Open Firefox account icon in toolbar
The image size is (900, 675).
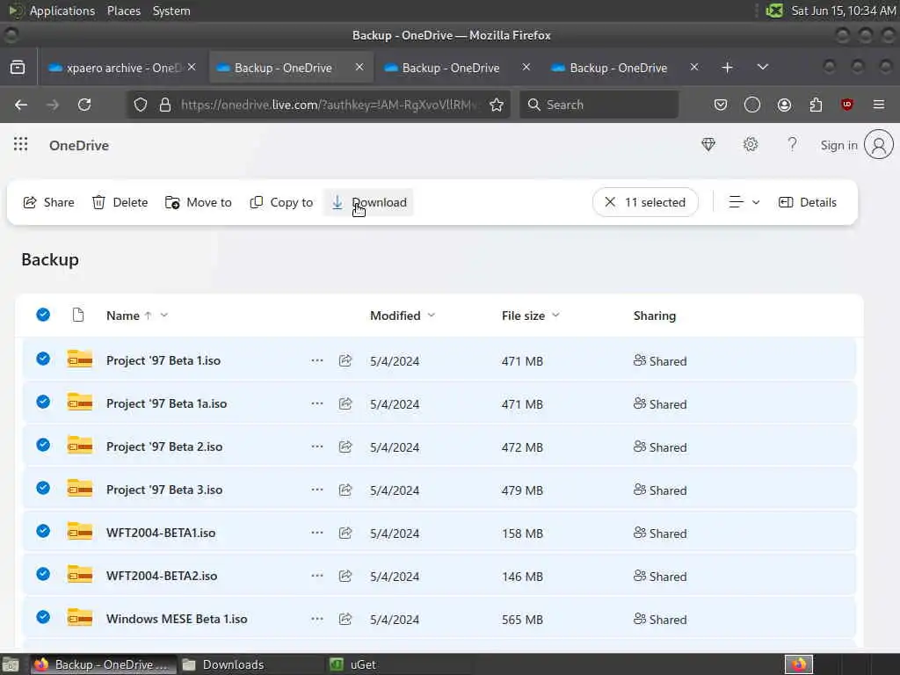click(784, 105)
